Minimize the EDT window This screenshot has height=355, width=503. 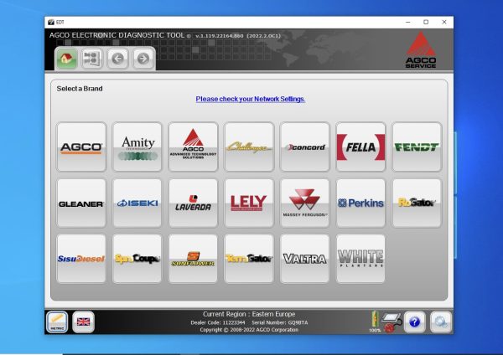coord(408,22)
